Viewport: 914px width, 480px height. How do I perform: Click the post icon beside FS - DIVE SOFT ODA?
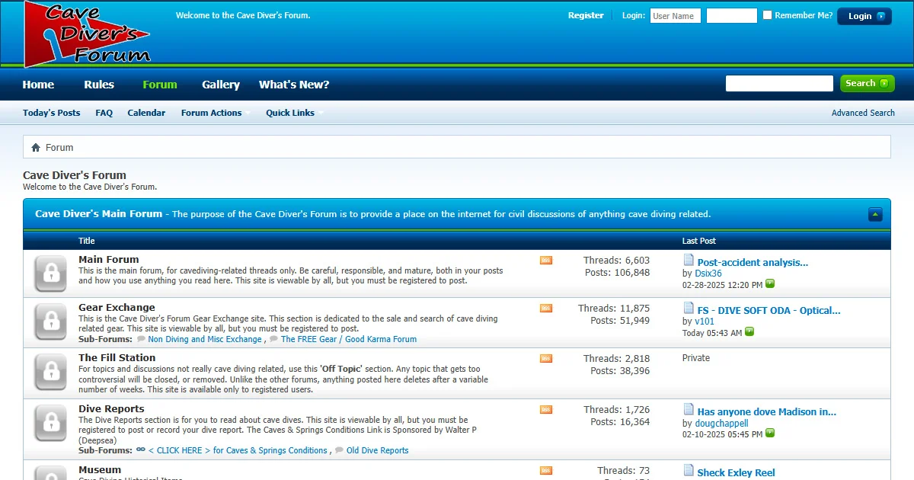[x=689, y=309]
